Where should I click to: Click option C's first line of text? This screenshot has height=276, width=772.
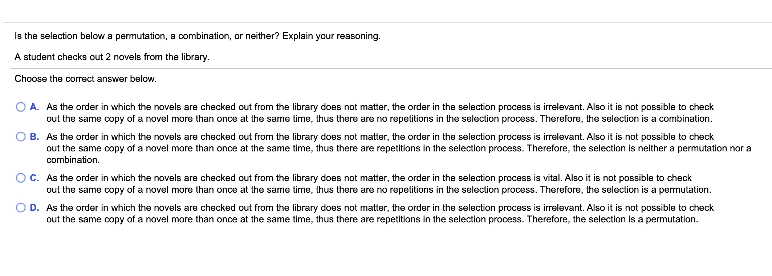pos(369,178)
